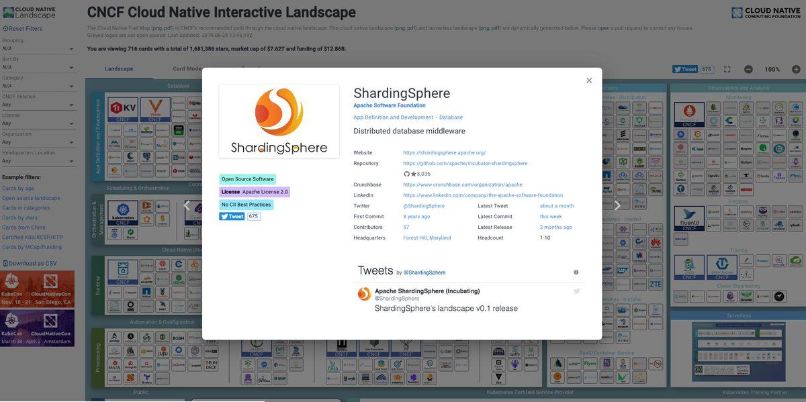Click the Cloud Native Landscape logo
The height and width of the screenshot is (402, 806).
pyautogui.click(x=29, y=12)
